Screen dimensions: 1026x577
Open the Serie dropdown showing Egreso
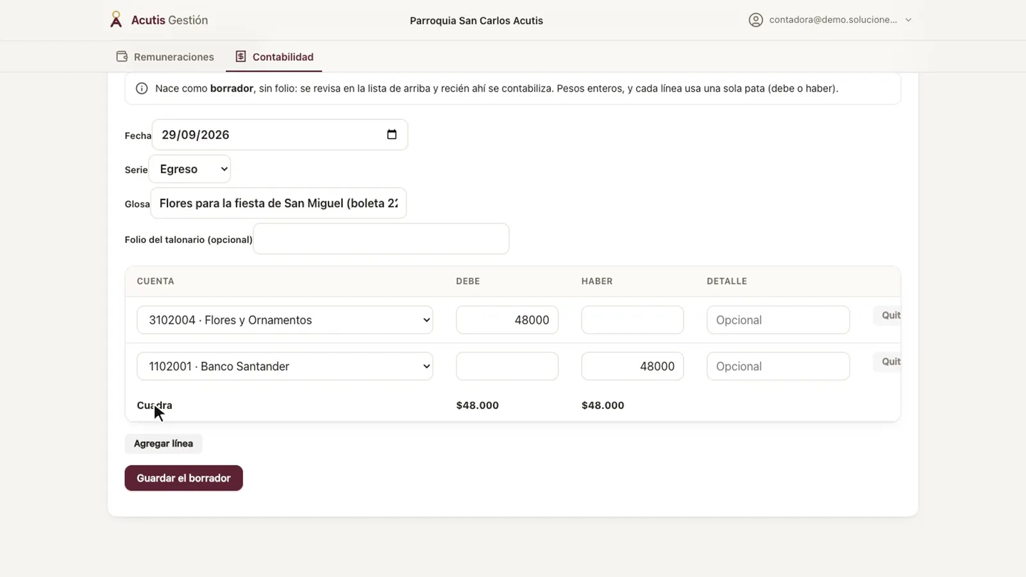[x=190, y=169]
